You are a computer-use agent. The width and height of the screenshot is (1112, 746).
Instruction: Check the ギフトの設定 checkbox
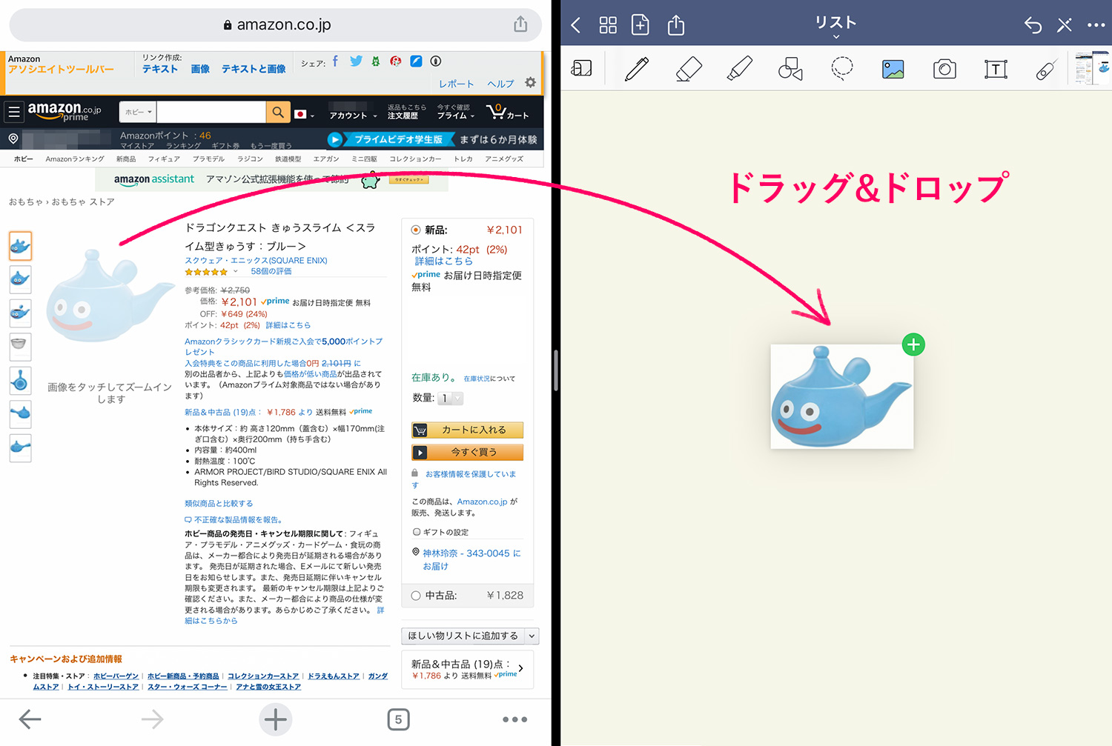[x=417, y=532]
